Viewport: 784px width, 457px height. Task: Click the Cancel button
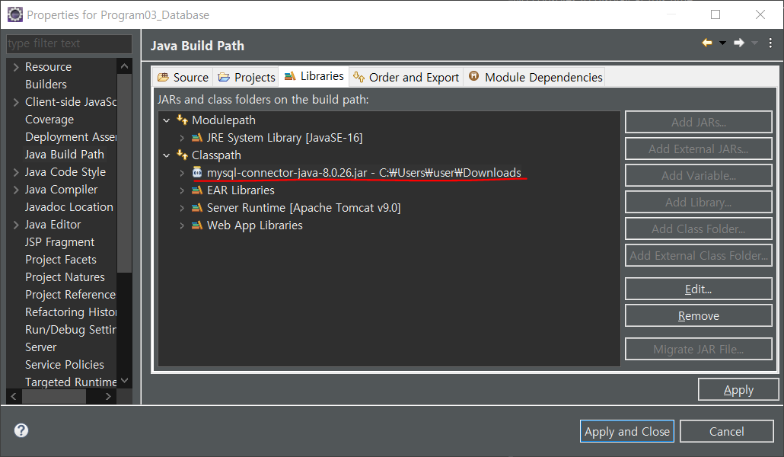[x=726, y=431]
